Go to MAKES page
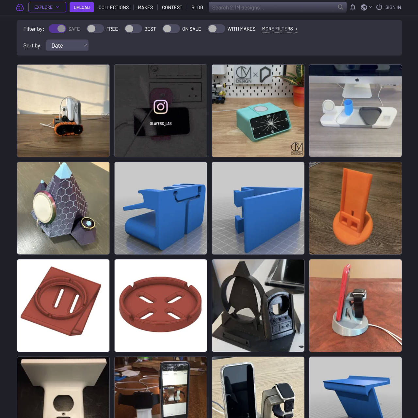 tap(145, 7)
